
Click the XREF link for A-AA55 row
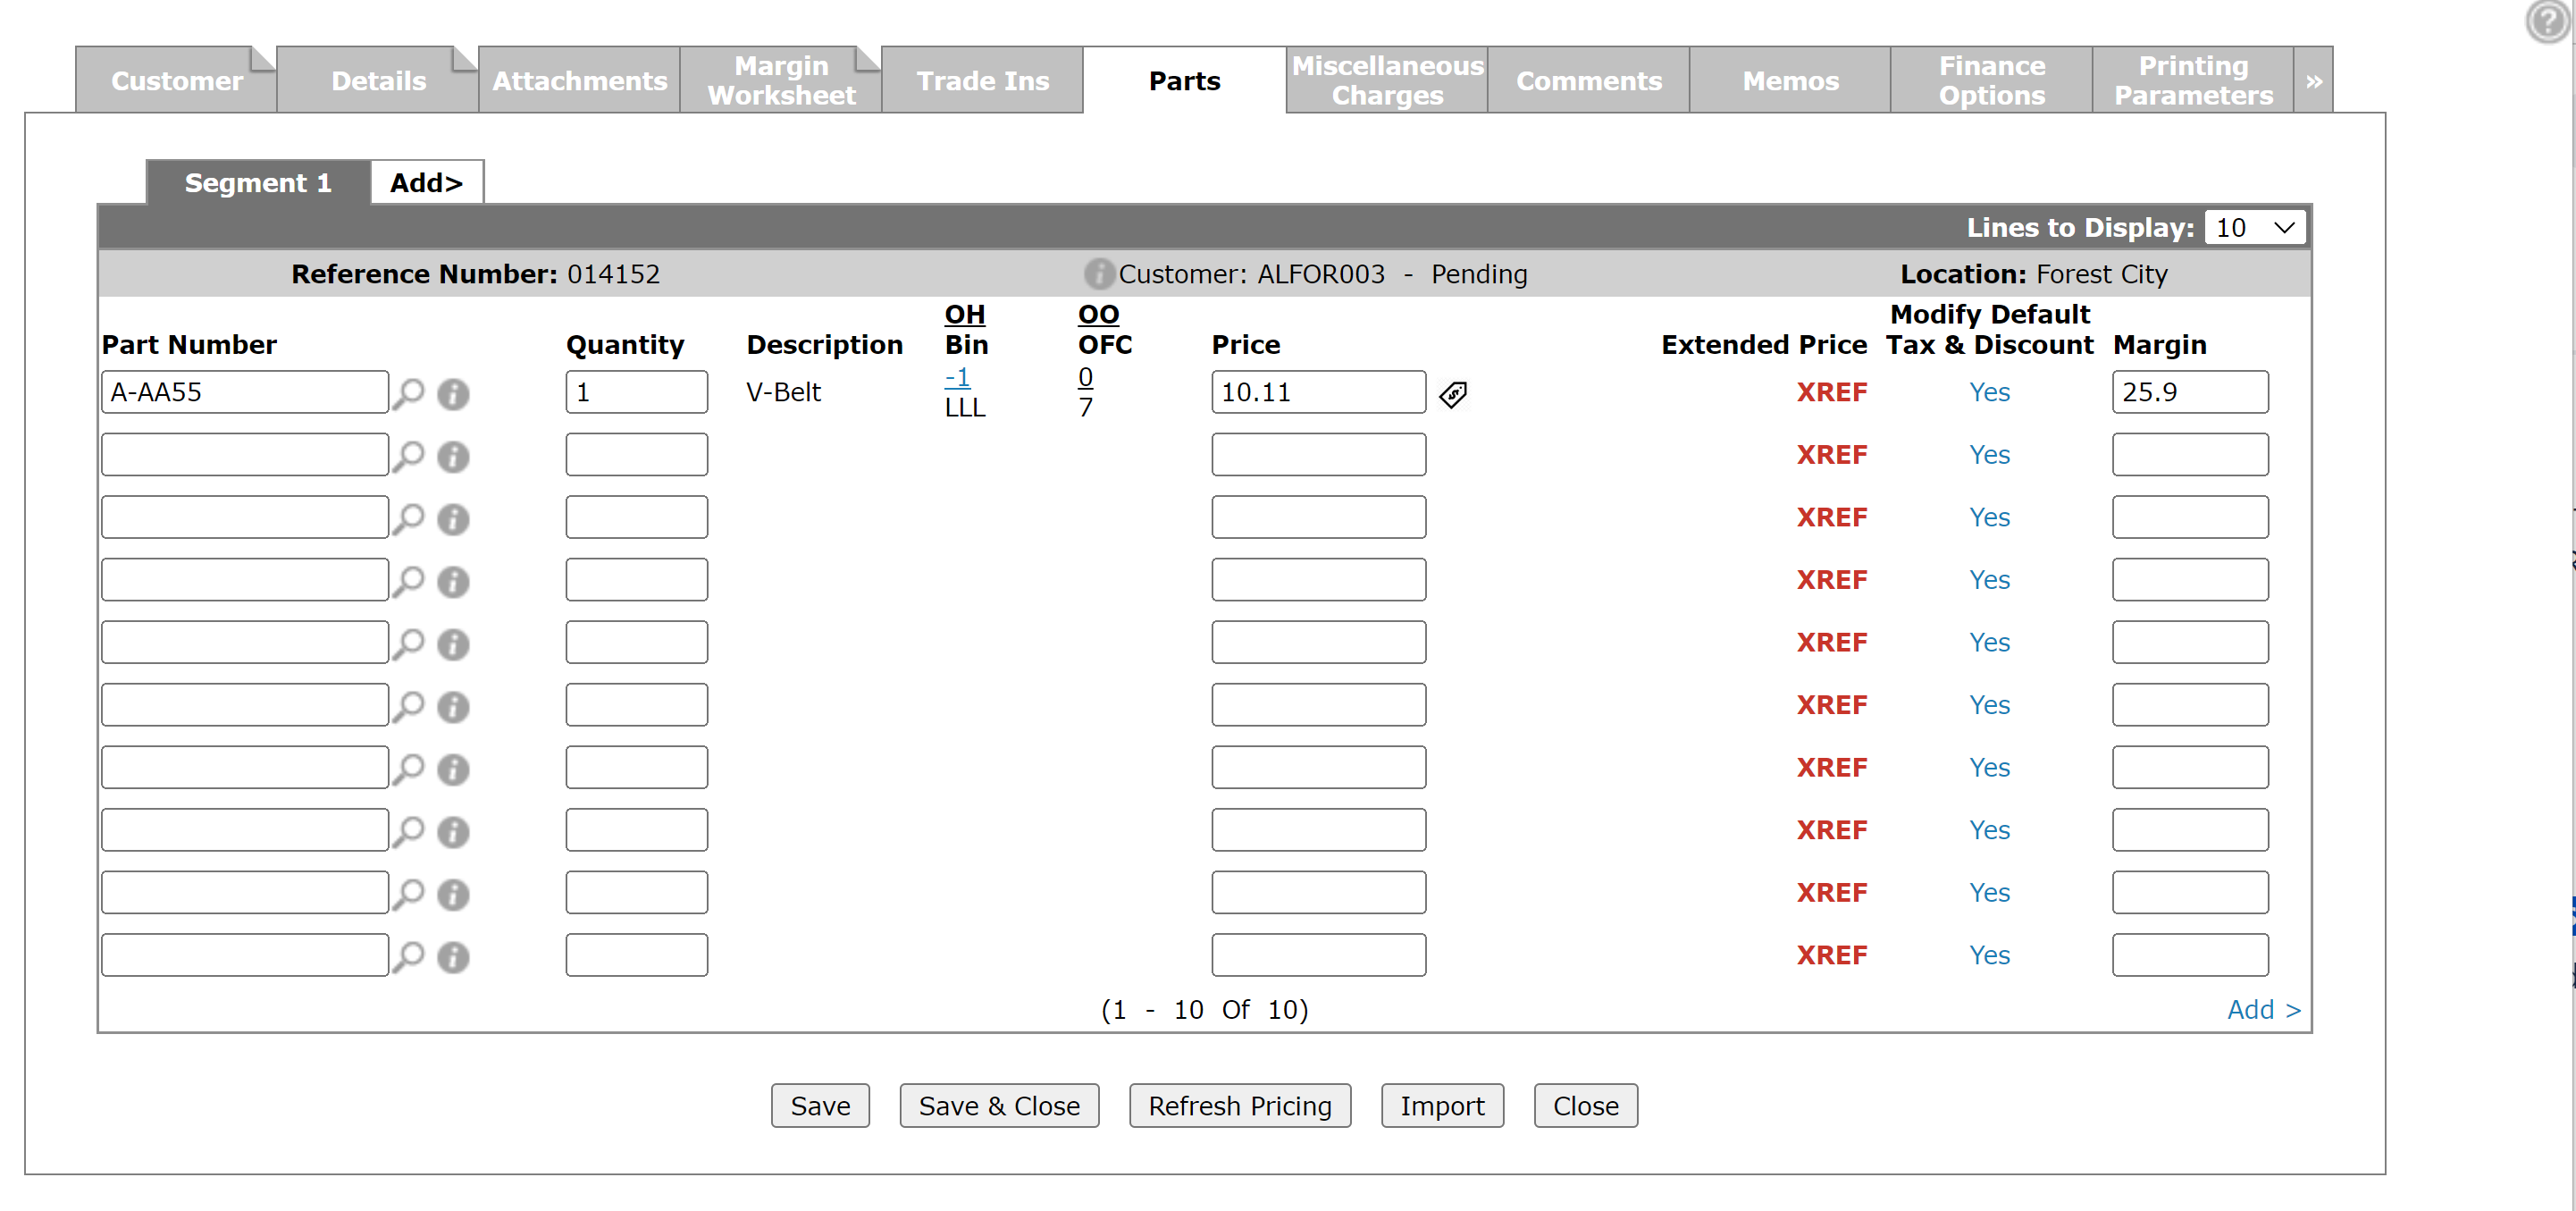pos(1832,392)
